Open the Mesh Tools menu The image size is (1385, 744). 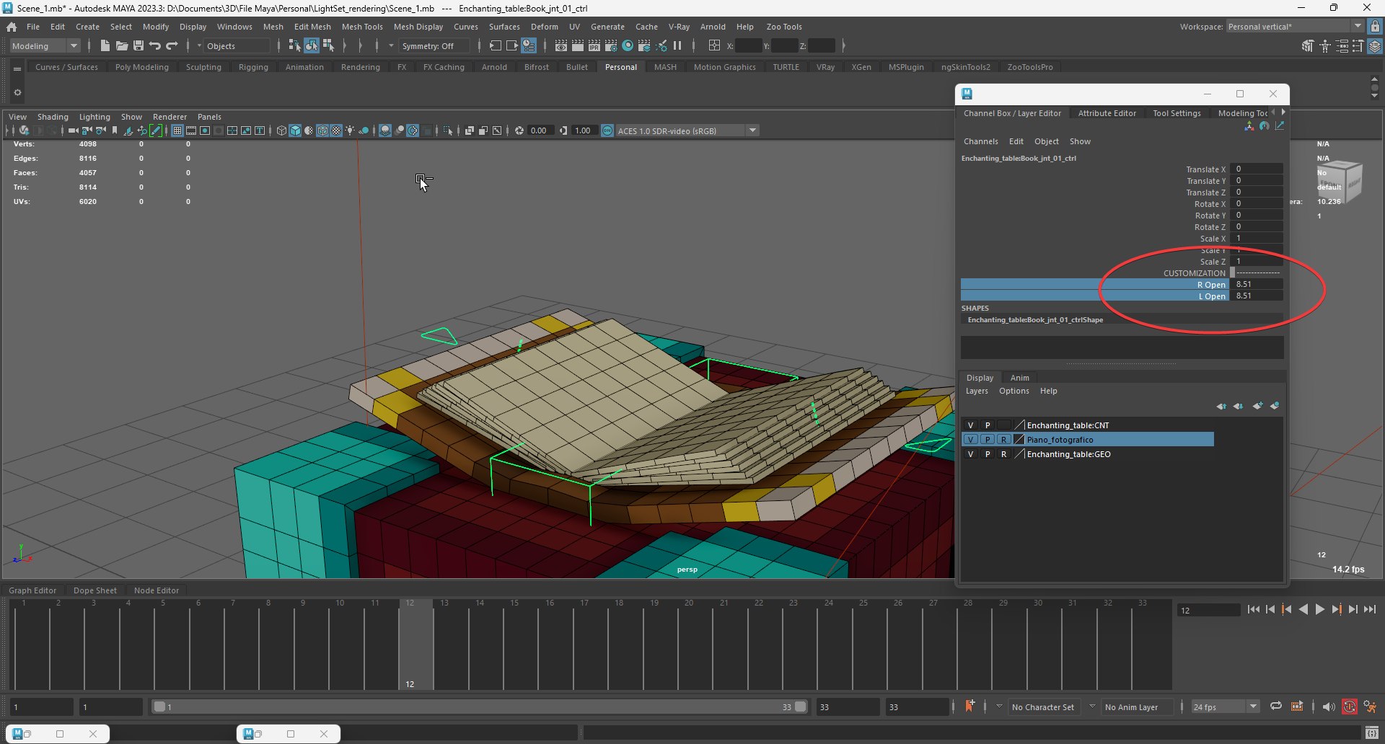[x=362, y=27]
